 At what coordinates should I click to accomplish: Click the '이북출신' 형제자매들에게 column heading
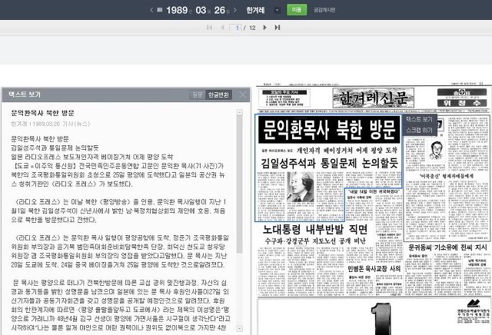446,176
